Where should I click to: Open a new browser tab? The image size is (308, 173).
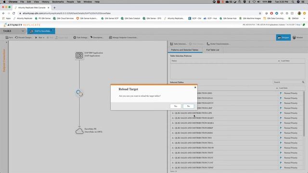coord(54,8)
